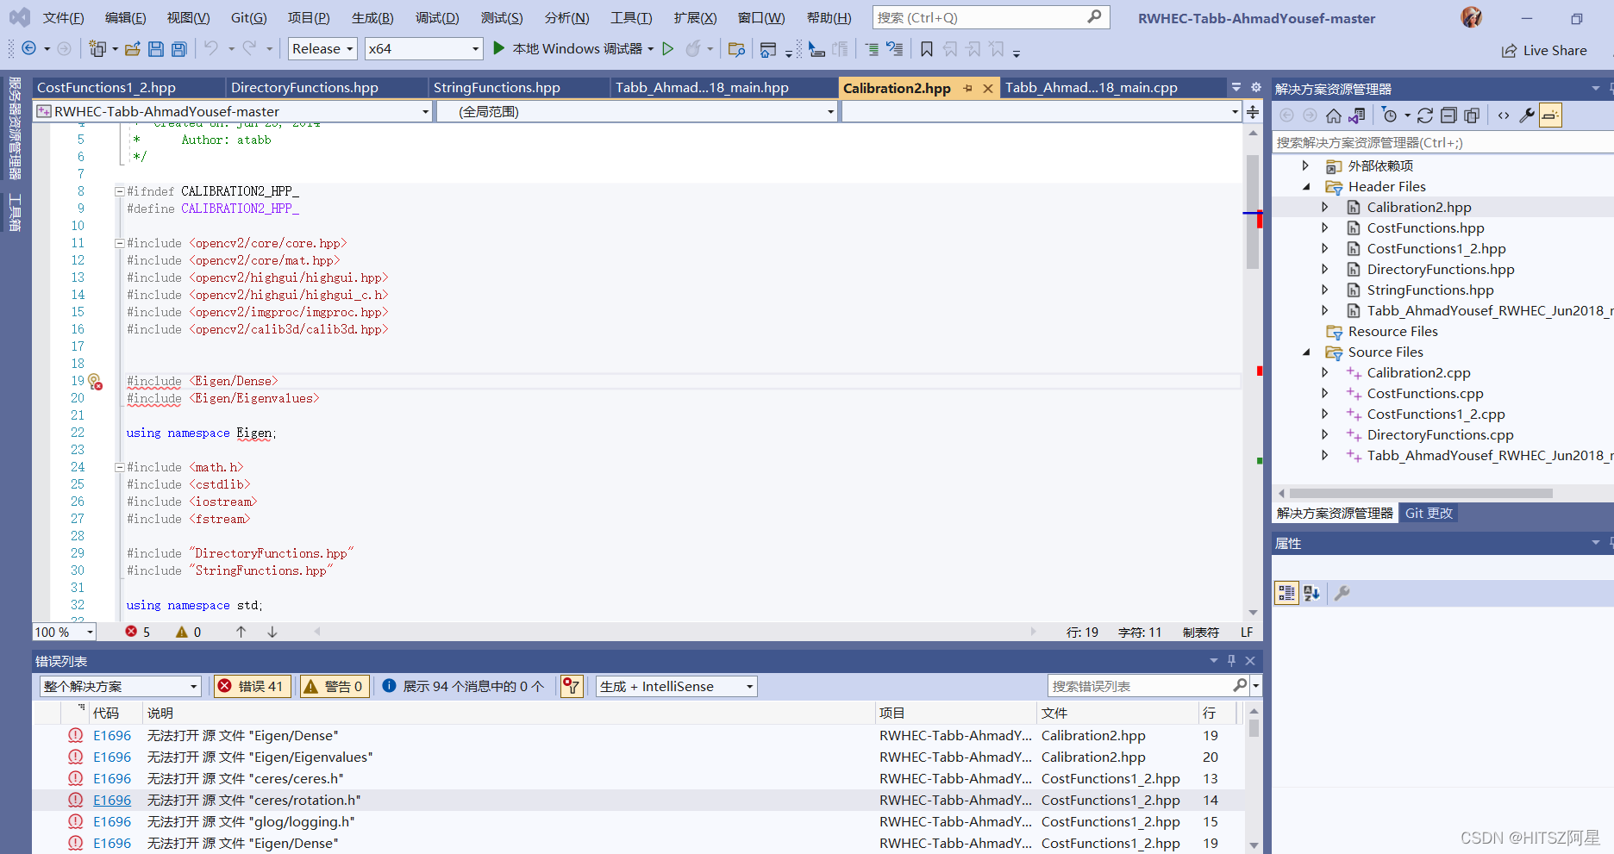Open the Property Pages wrench in Properties panel

1342,593
